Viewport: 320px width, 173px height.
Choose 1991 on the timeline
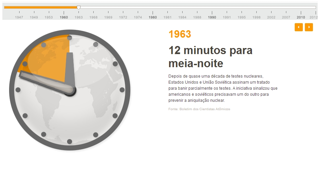tap(227, 17)
